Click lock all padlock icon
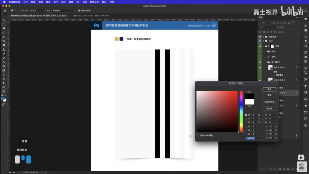 pyautogui.click(x=278, y=32)
